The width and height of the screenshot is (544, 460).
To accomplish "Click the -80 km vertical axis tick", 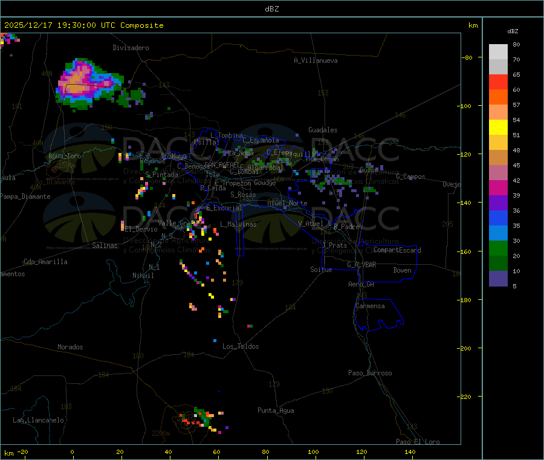I will click(467, 57).
